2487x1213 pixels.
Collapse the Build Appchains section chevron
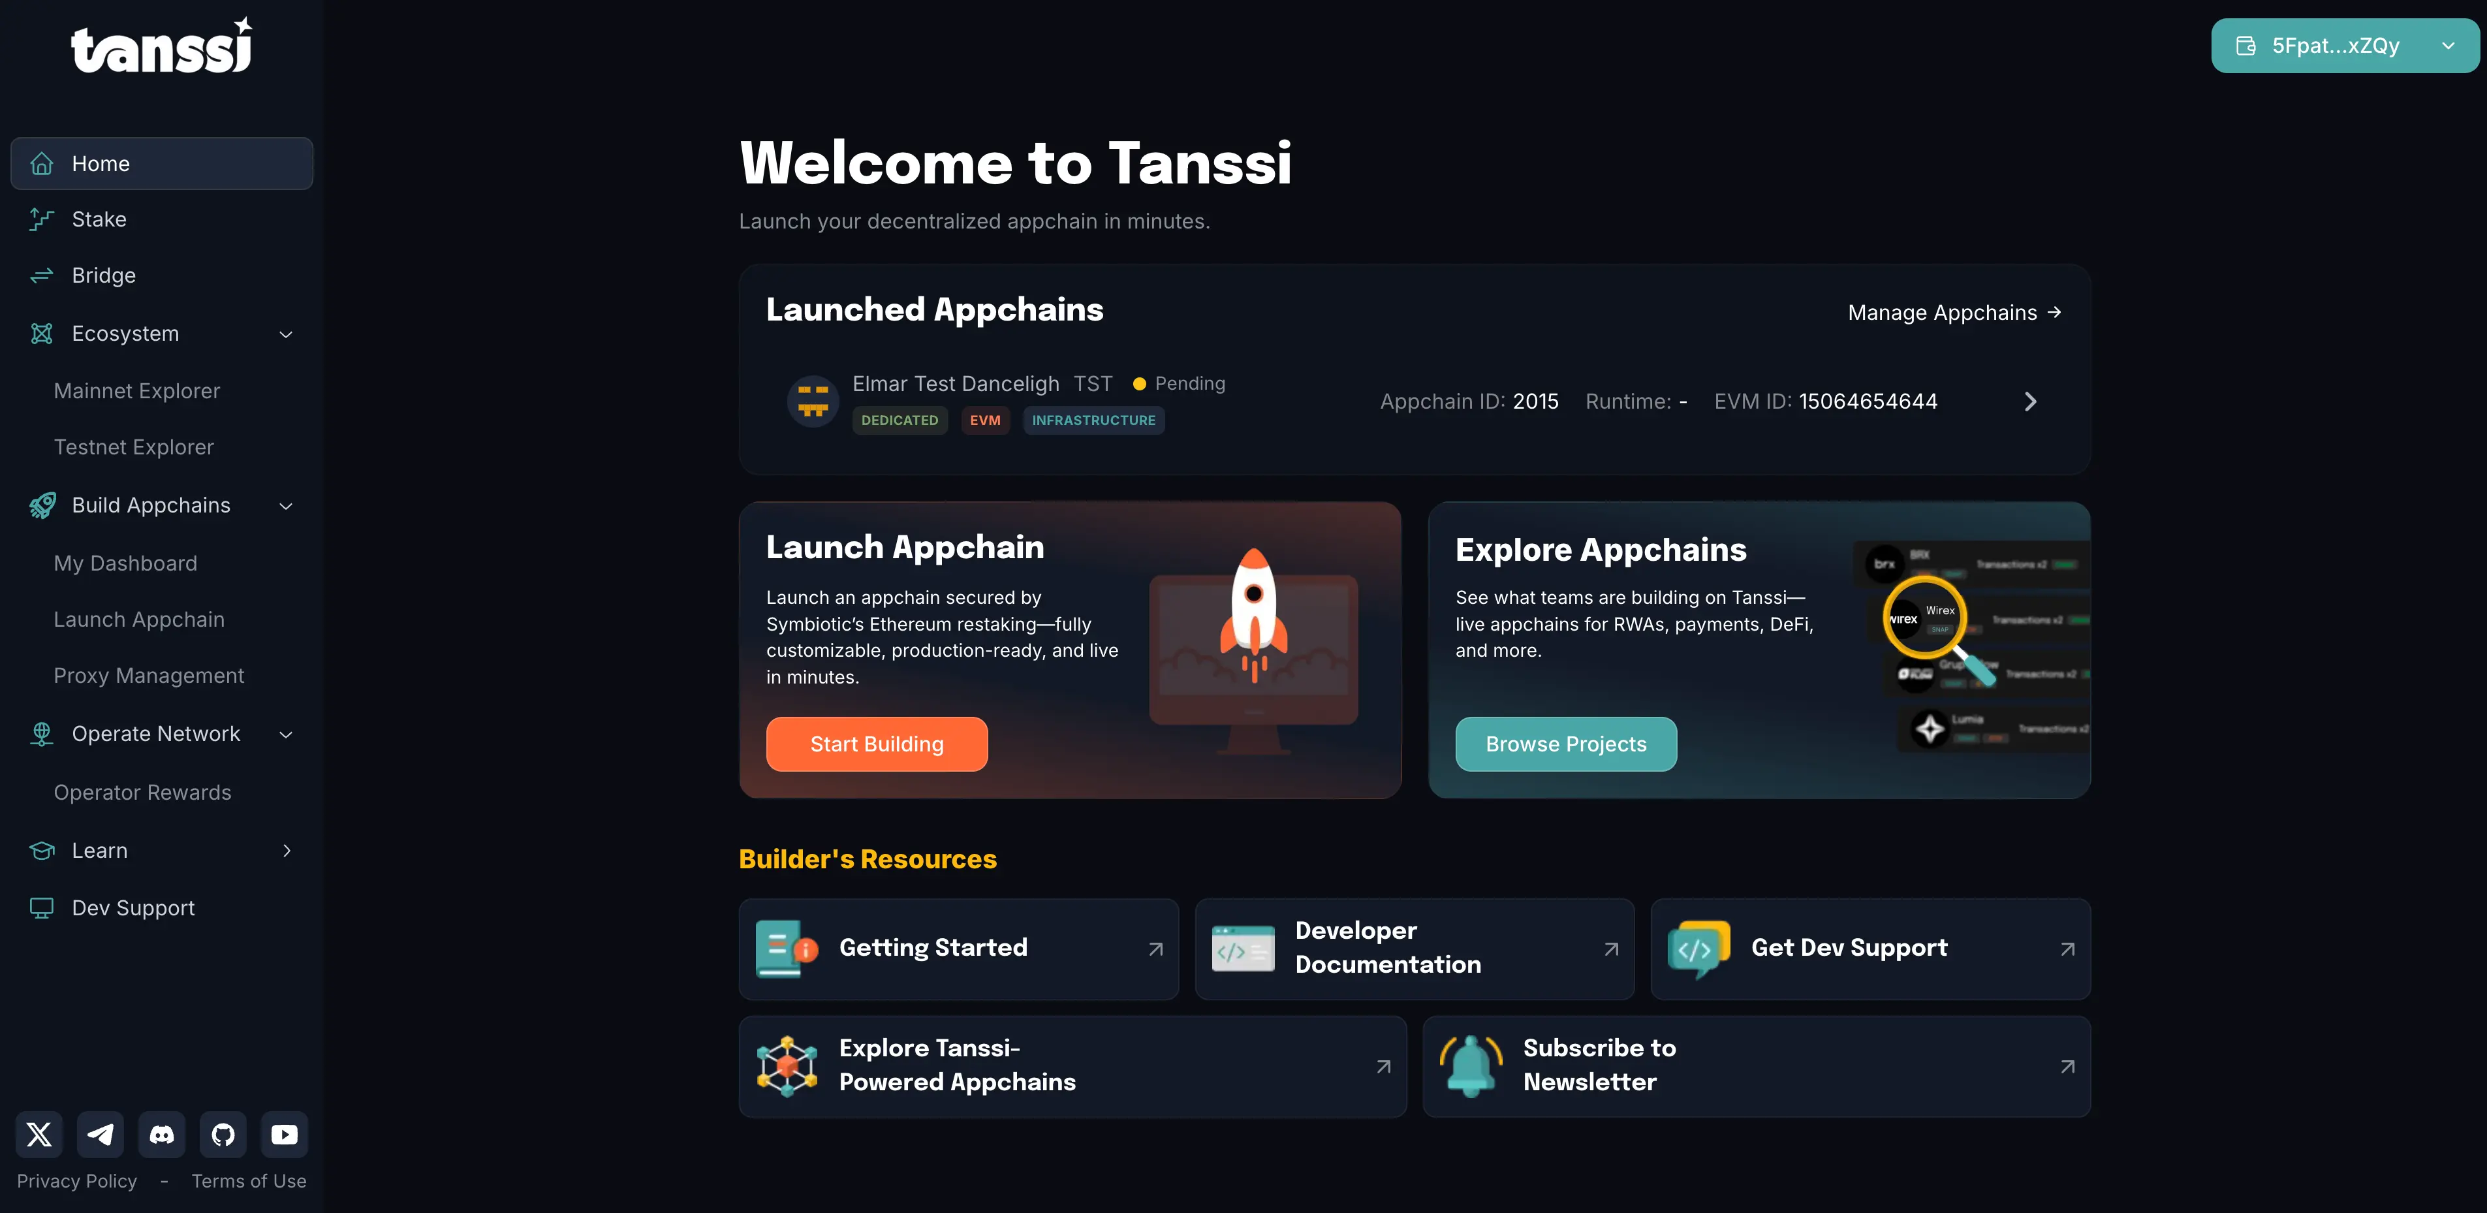286,506
